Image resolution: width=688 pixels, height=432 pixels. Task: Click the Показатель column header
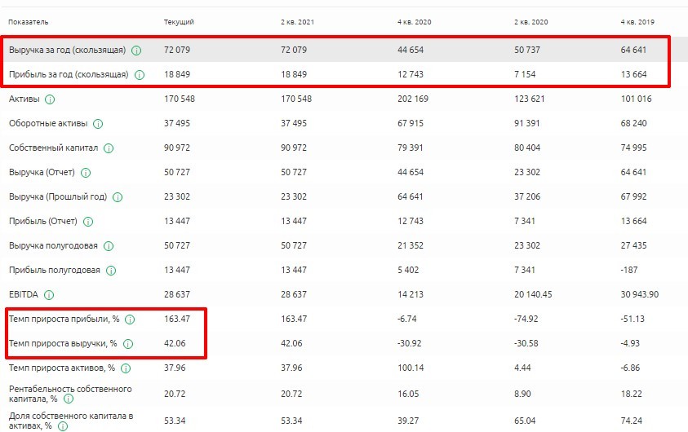tap(28, 22)
